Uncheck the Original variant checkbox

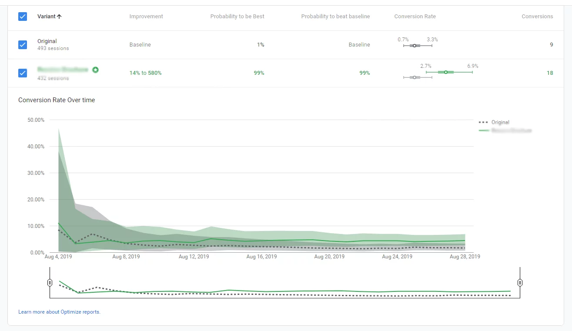pos(23,45)
